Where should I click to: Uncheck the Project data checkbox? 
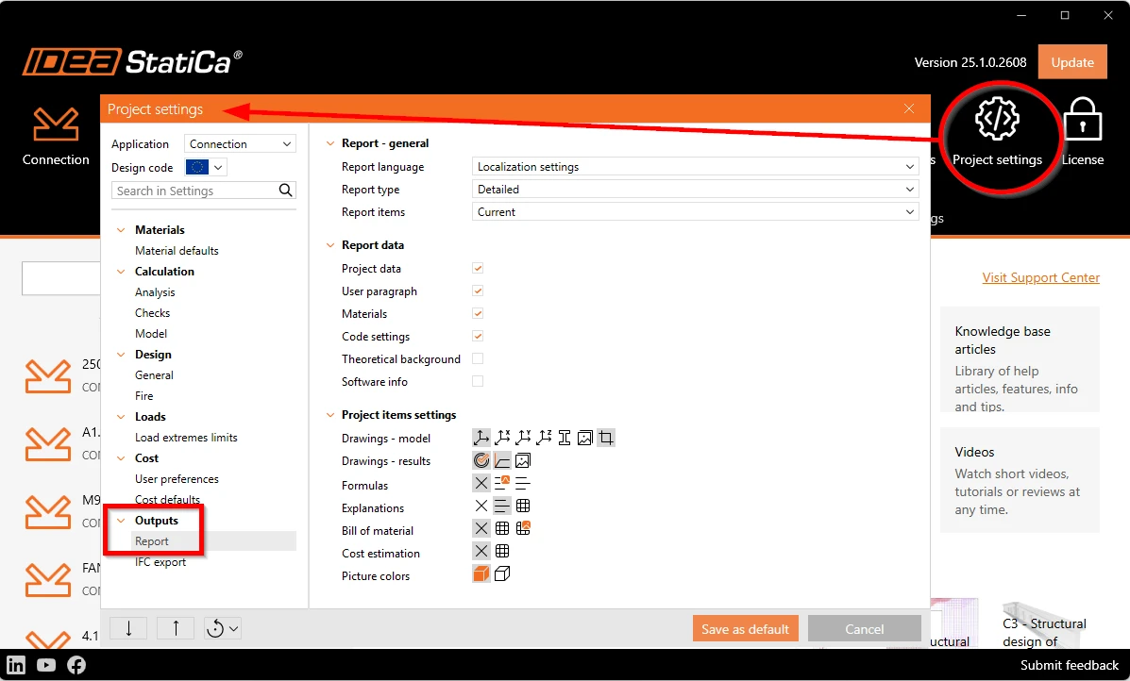click(x=478, y=268)
